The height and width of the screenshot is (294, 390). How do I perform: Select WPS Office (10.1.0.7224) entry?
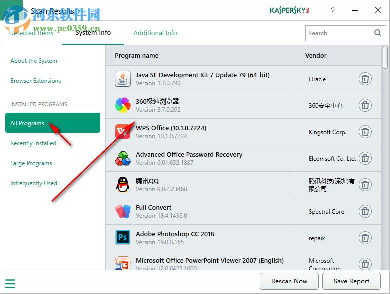pos(244,132)
